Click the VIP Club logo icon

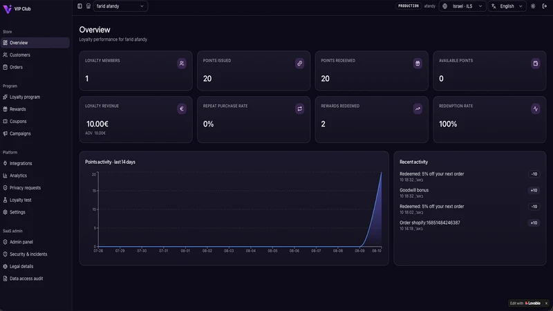[7, 9]
